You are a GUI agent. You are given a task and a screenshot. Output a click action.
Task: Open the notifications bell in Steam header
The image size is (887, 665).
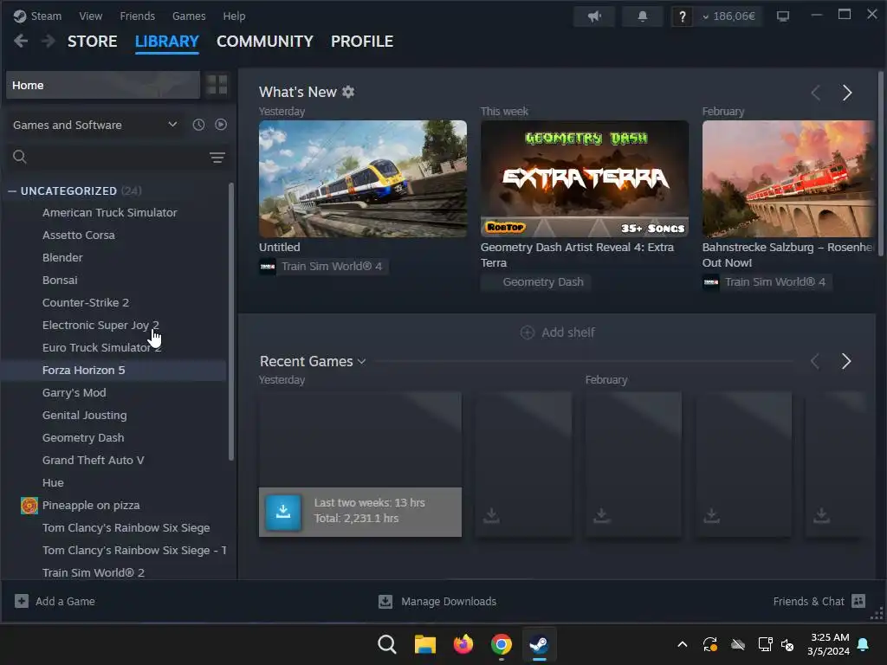[x=642, y=16]
